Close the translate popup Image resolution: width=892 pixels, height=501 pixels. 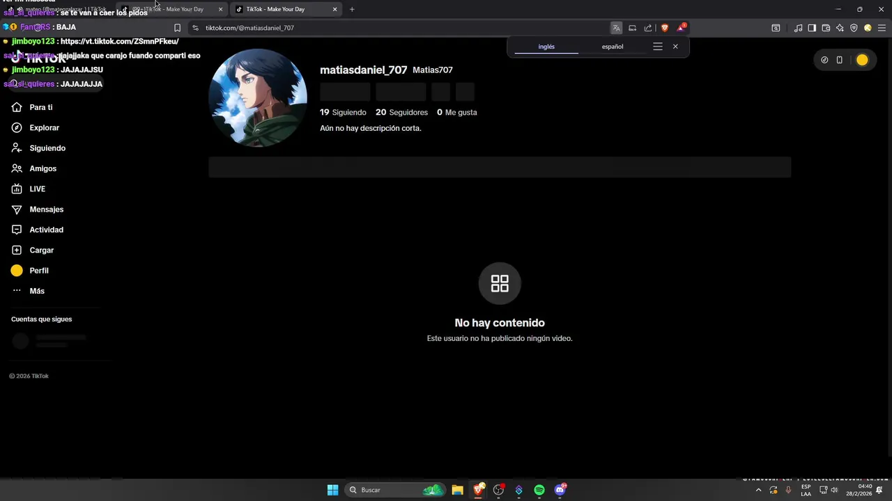(x=675, y=47)
